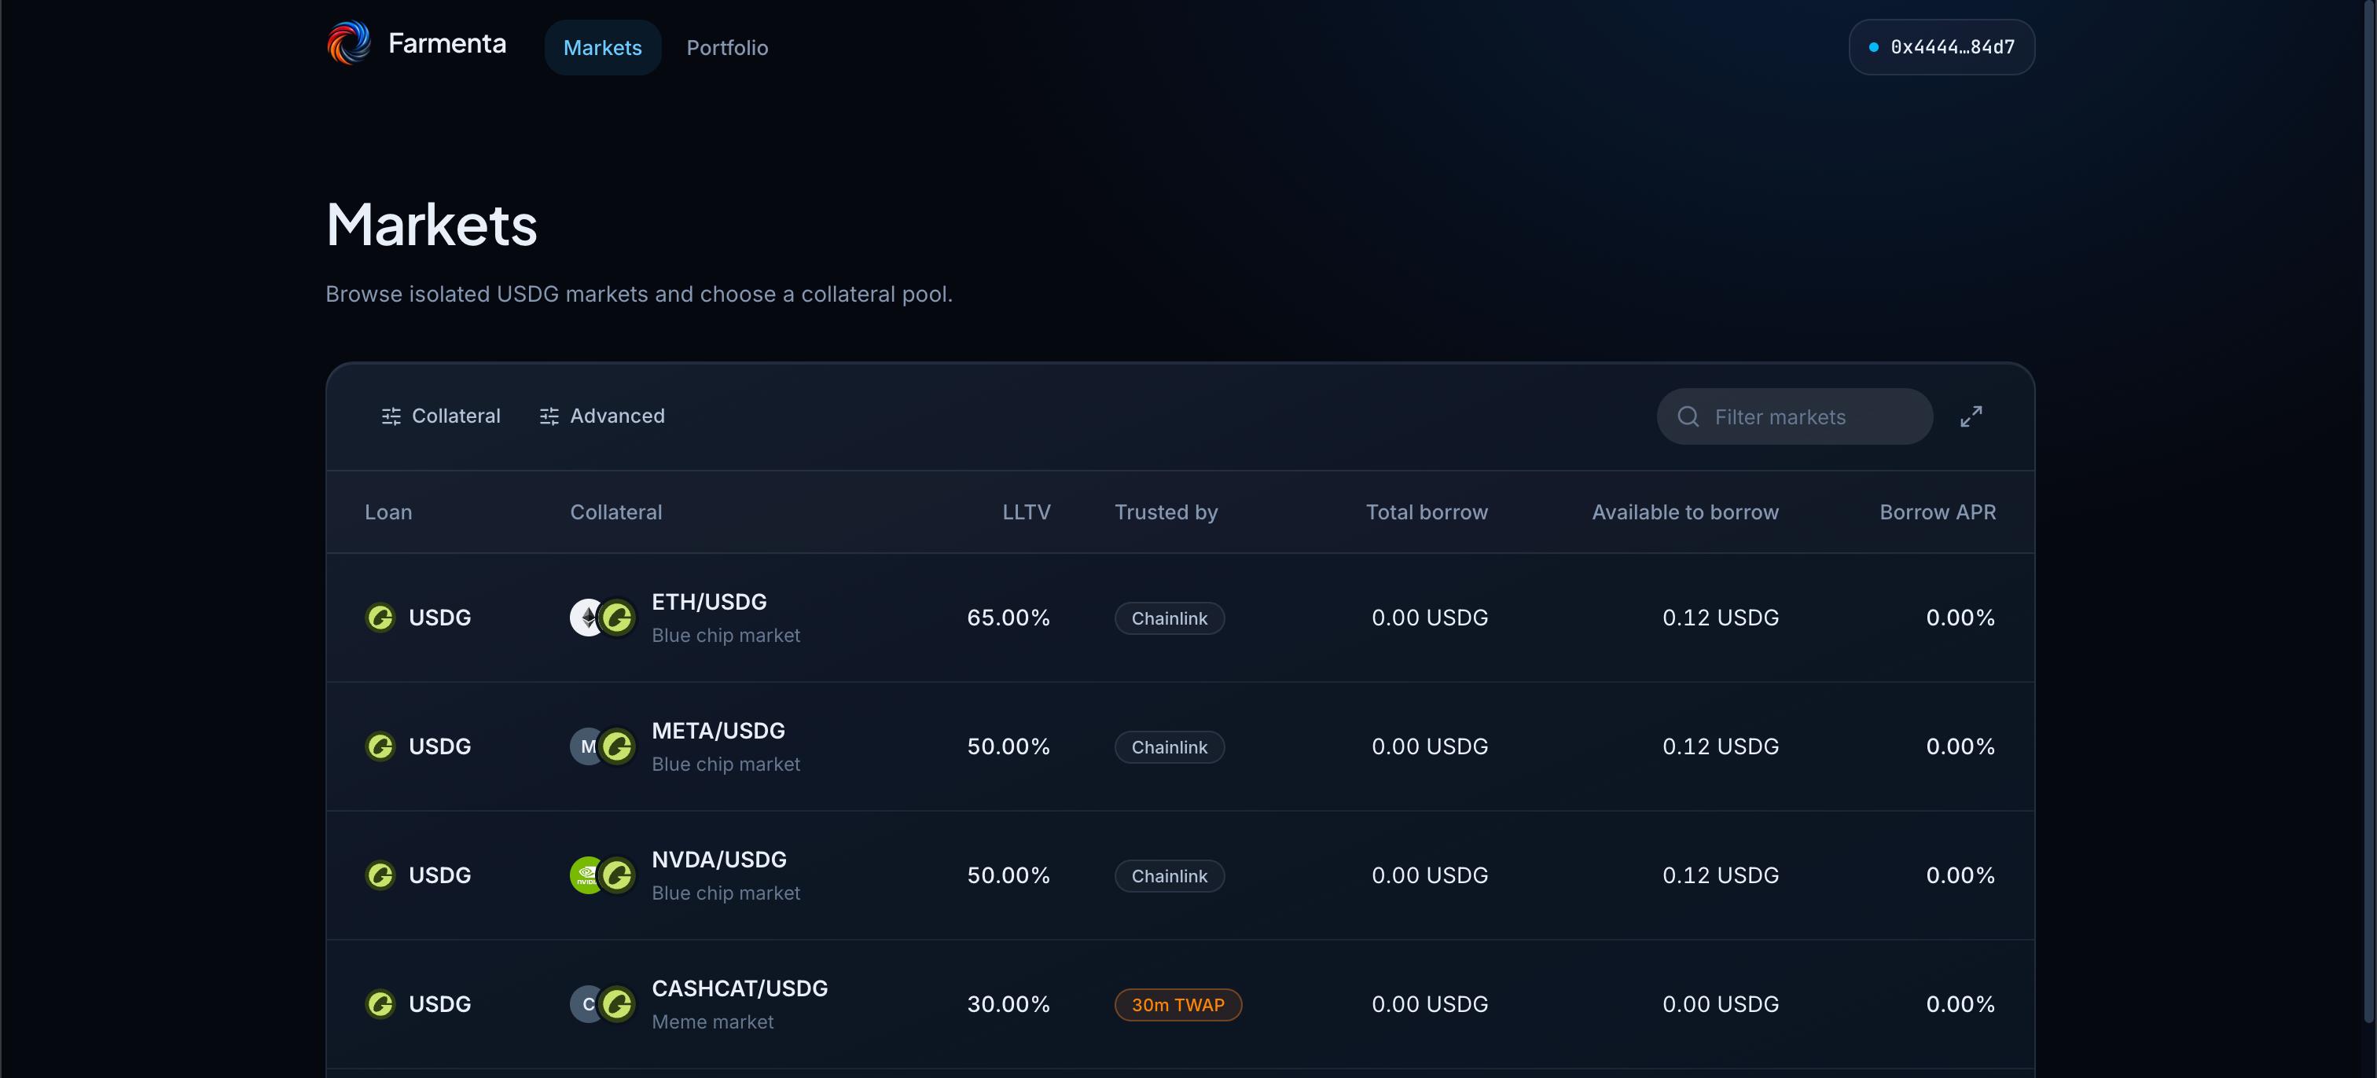The height and width of the screenshot is (1078, 2377).
Task: Open the Markets tab
Action: pyautogui.click(x=603, y=47)
